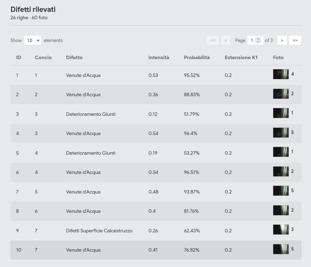
Task: Select probability value 53.27%
Action: 192,153
